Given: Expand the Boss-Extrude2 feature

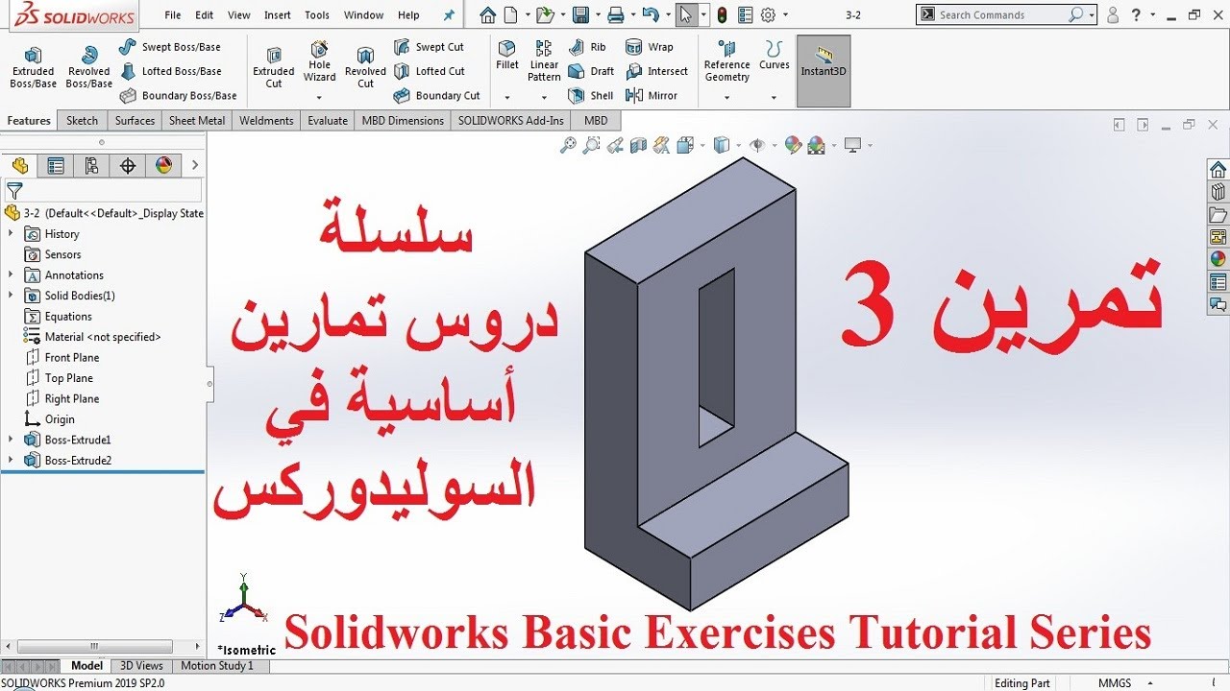Looking at the screenshot, I should click(11, 460).
